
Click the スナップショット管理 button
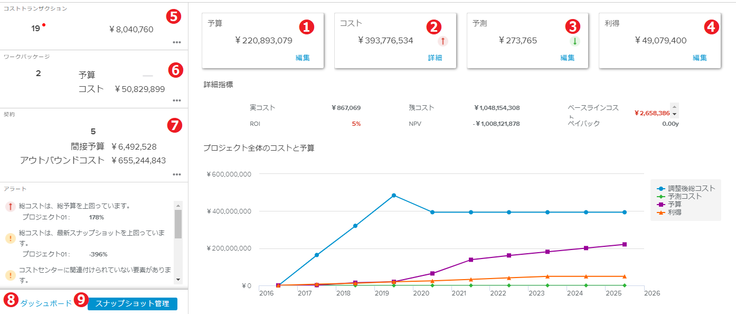[133, 303]
